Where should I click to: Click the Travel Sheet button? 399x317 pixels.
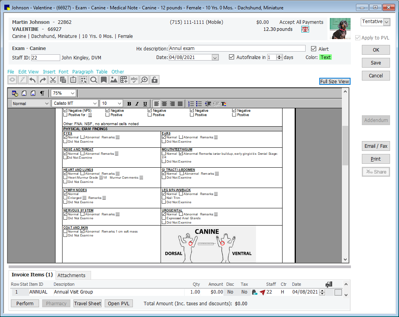87,303
